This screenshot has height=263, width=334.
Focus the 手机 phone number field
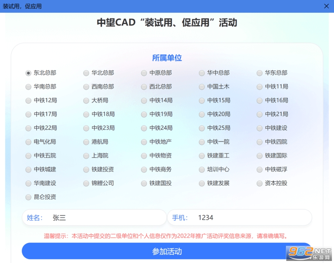tap(240, 218)
